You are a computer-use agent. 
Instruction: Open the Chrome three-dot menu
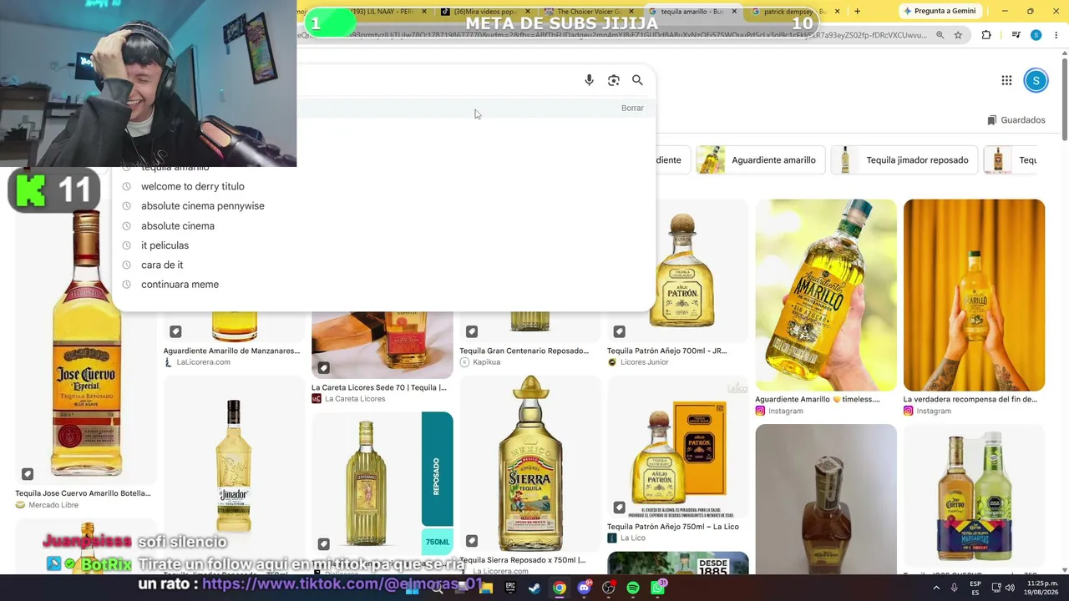click(x=1056, y=35)
